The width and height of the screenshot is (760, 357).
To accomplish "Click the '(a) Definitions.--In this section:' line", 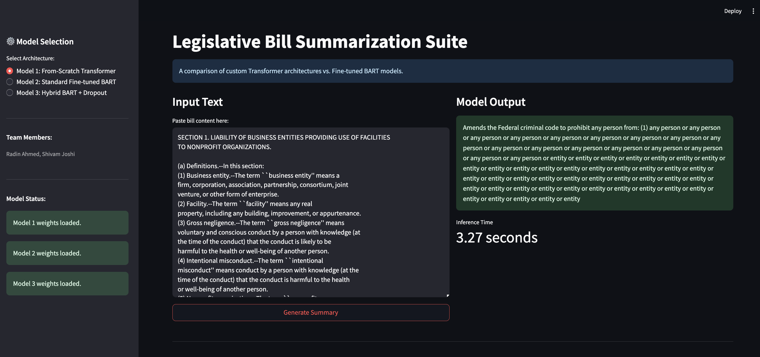I will click(221, 166).
